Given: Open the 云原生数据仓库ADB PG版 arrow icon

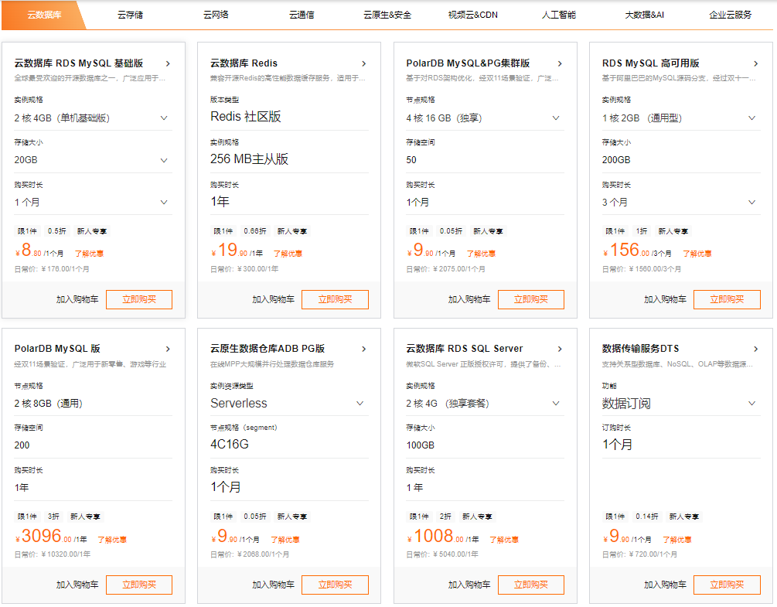Looking at the screenshot, I should pos(363,349).
